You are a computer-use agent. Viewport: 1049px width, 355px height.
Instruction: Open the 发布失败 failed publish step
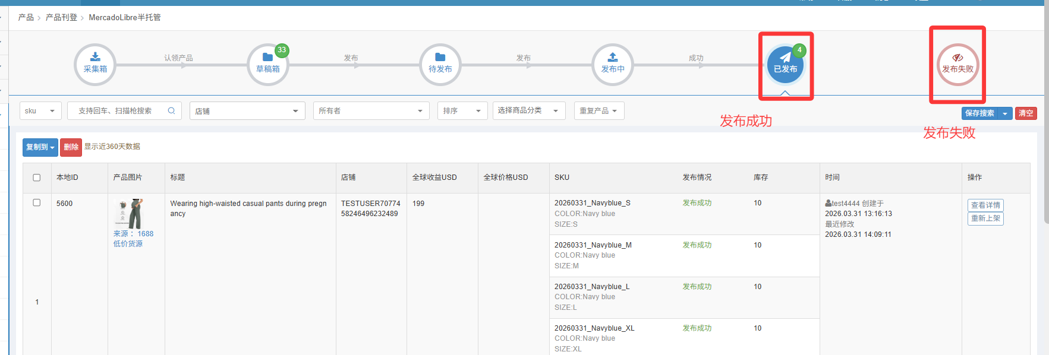(957, 64)
